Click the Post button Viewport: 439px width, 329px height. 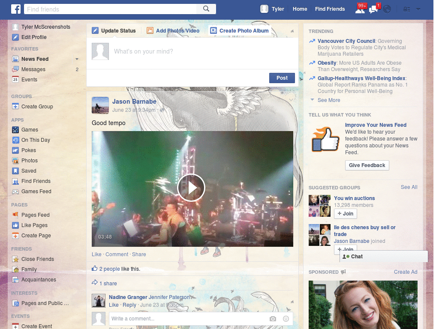point(282,78)
